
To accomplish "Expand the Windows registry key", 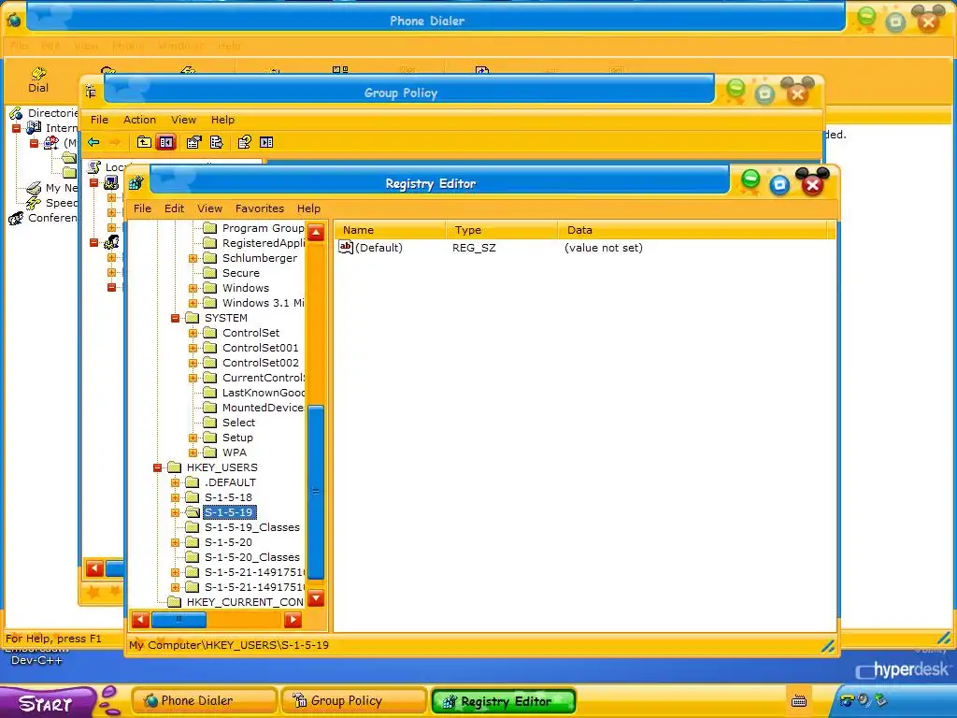I will pos(193,288).
